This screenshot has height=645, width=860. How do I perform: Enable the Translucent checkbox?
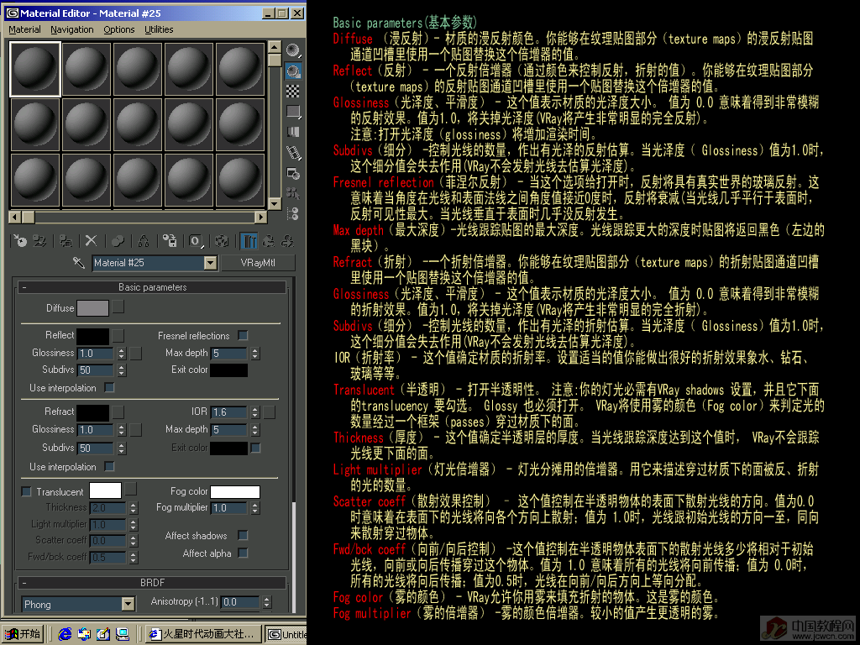coord(26,491)
